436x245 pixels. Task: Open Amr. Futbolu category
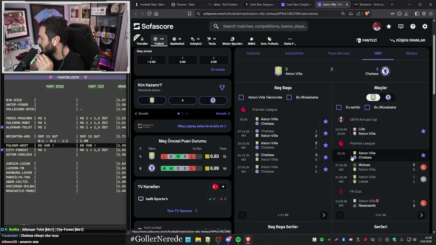(269, 41)
